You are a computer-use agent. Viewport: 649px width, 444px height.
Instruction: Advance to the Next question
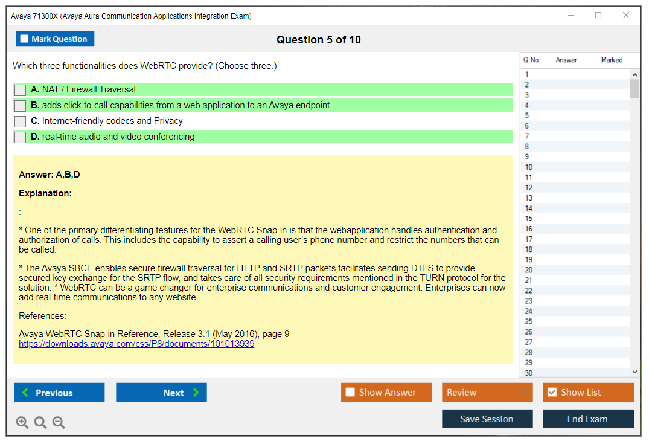pyautogui.click(x=161, y=393)
